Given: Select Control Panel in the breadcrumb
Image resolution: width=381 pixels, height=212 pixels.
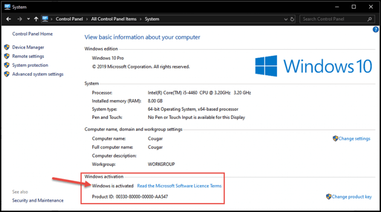Looking at the screenshot, I should (69, 19).
